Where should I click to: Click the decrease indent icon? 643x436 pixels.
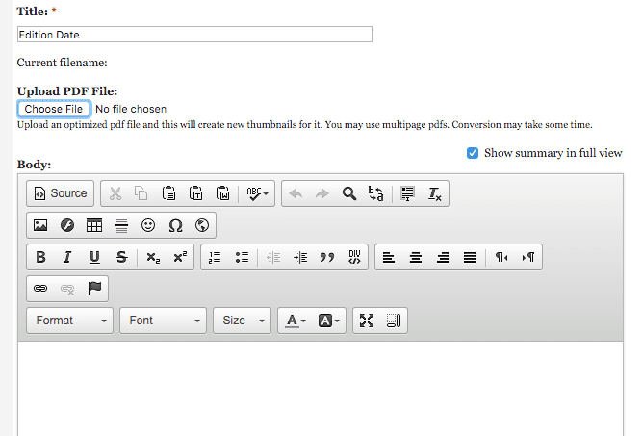(273, 257)
